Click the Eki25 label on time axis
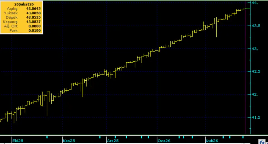The width and height of the screenshot is (268, 144). [x=18, y=141]
